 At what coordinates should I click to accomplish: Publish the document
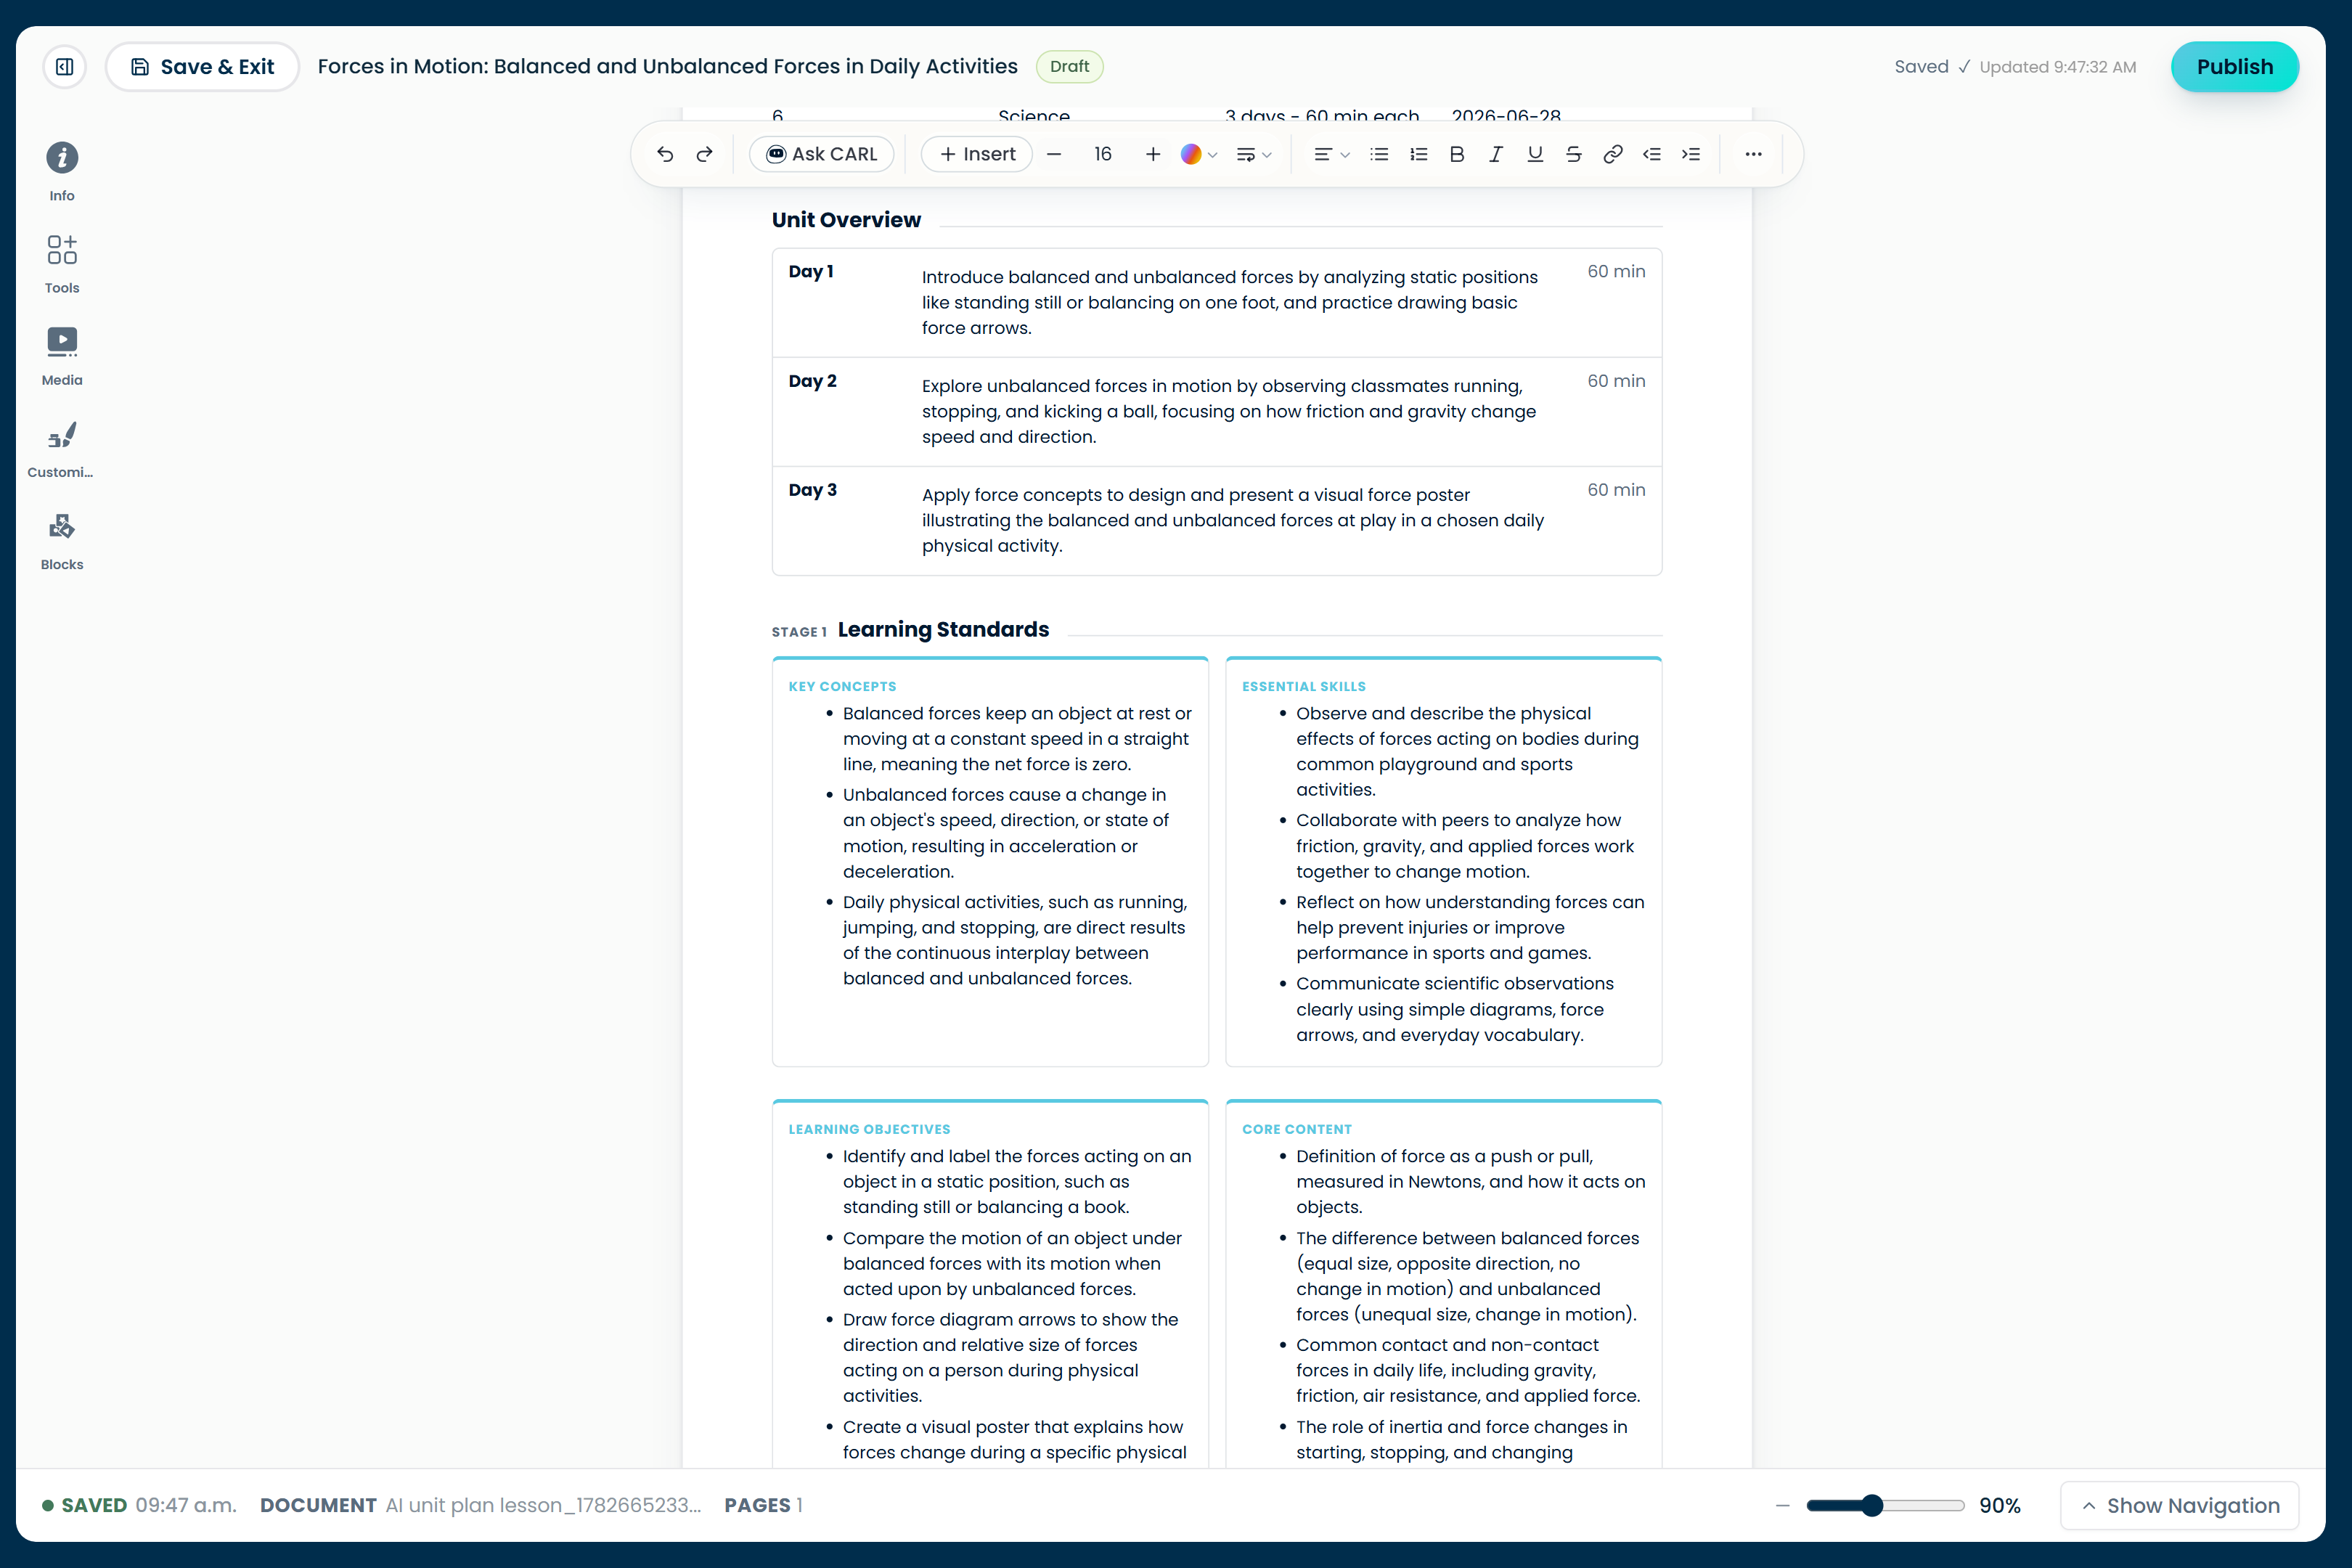[x=2234, y=67]
